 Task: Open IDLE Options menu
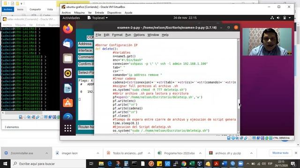pyautogui.click(x=139, y=35)
